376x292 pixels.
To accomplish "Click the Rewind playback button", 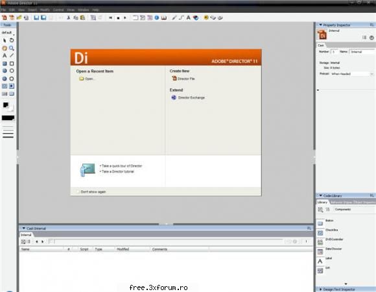I will coord(111,18).
